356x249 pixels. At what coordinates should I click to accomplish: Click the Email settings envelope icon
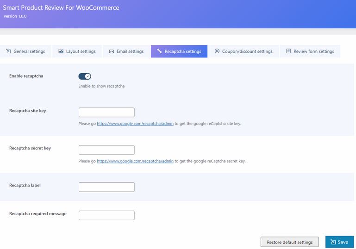[x=112, y=51]
